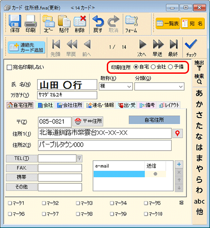Image resolution: width=210 pixels, height=228 pixels.
Task: Toggle the 送信 dot in e-mail row
Action: 155,174
